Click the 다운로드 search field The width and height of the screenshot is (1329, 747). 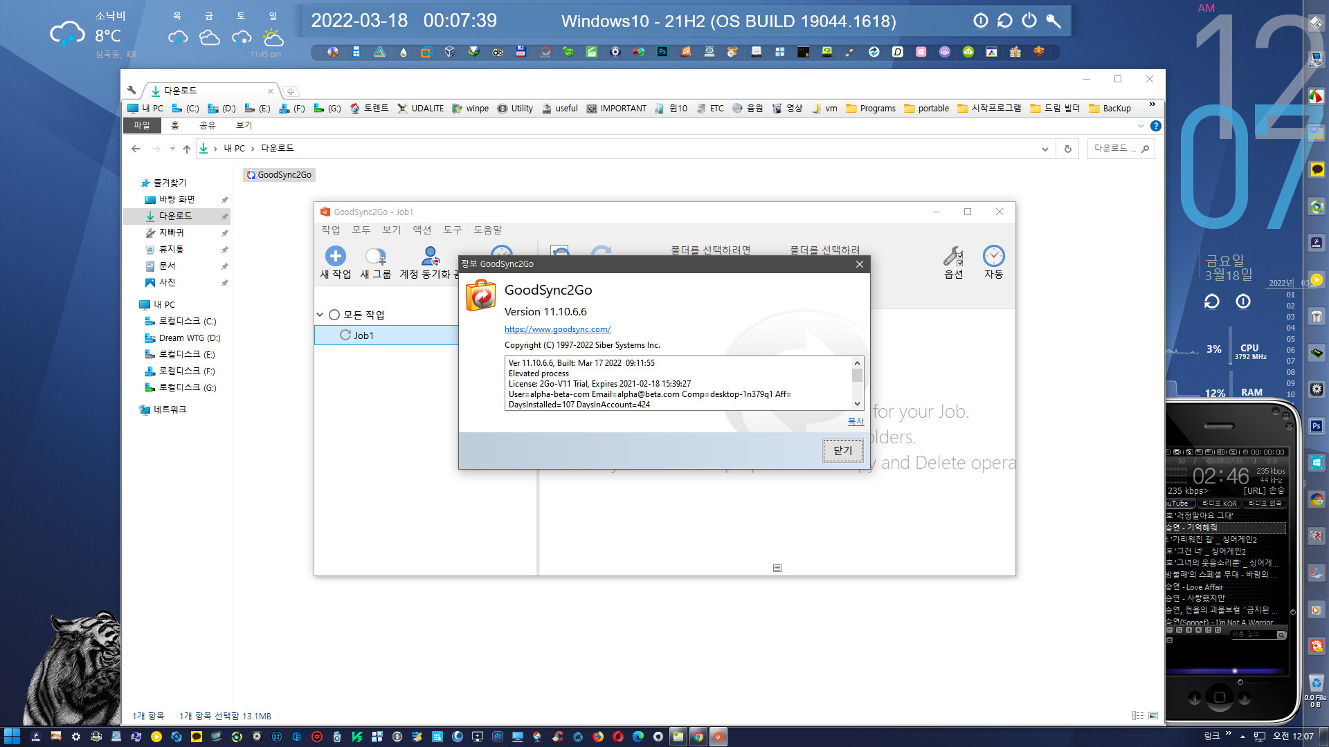point(1121,149)
